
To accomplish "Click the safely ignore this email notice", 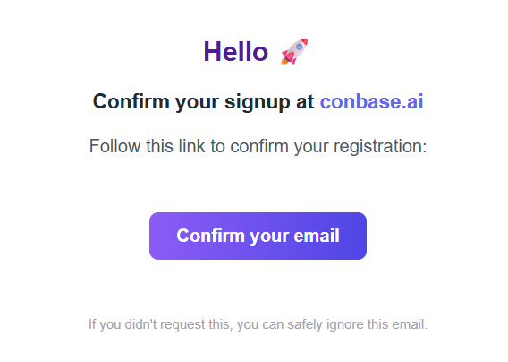I will (x=258, y=324).
